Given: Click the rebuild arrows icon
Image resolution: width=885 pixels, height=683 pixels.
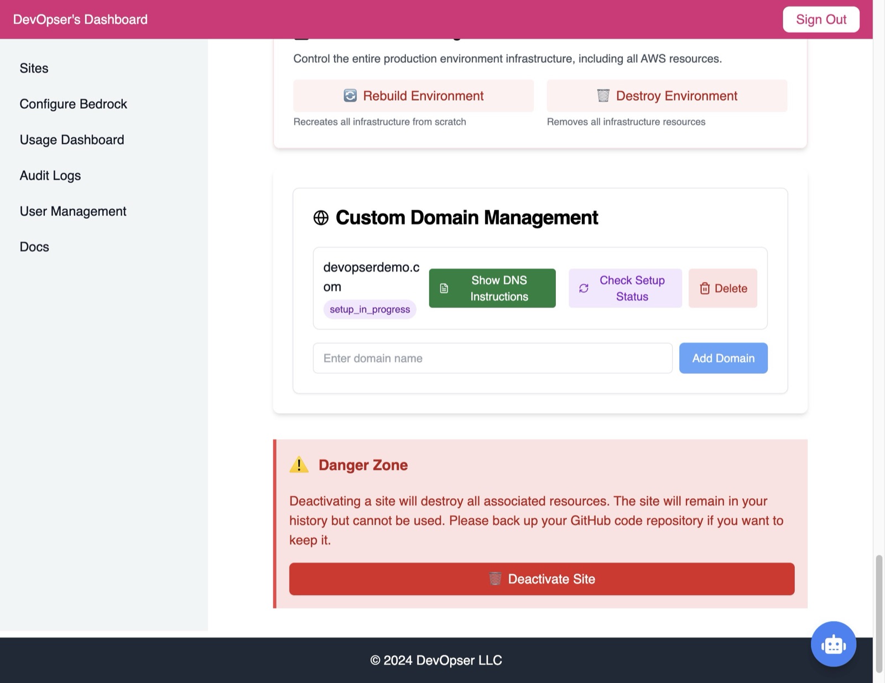Looking at the screenshot, I should point(350,96).
